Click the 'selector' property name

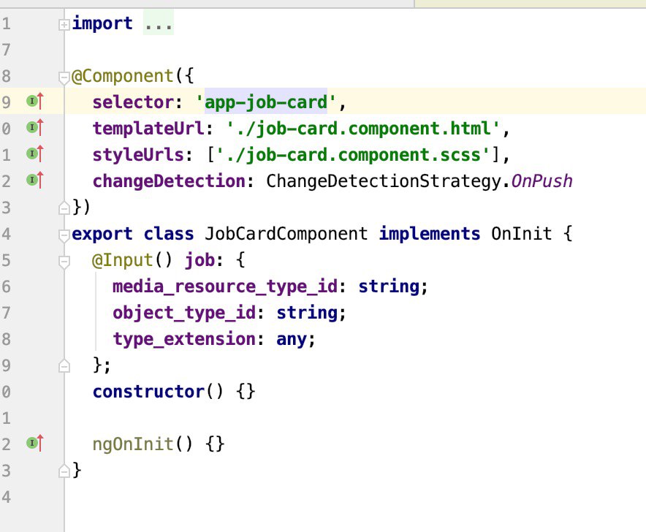tap(133, 102)
